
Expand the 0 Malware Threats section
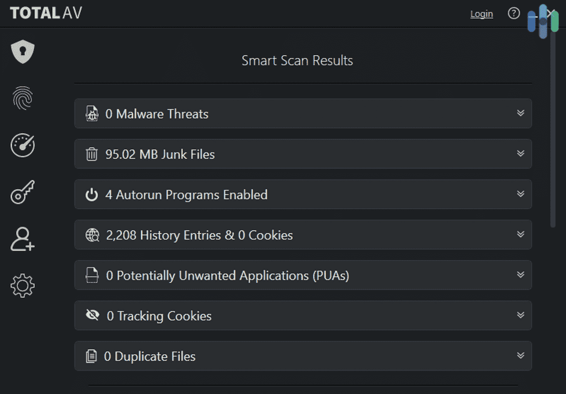pos(520,113)
